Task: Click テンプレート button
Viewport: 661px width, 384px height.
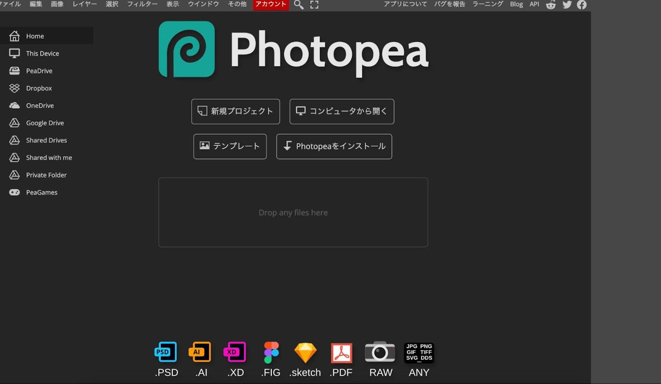Action: 230,146
